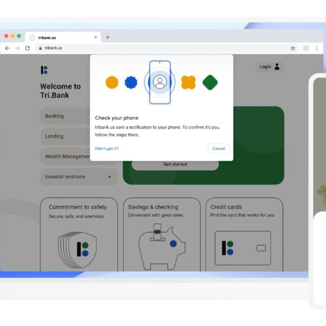Click the Tri.Bank logo in page header
326x326 pixels.
point(44,70)
